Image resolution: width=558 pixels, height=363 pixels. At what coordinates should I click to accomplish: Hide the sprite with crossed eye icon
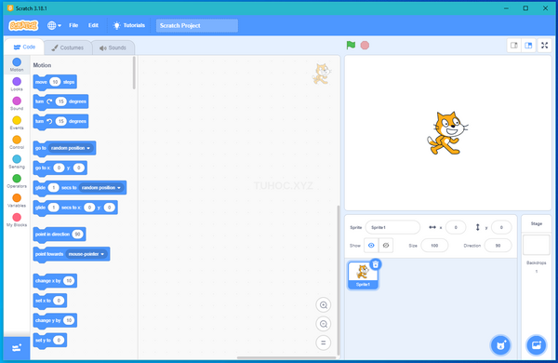386,246
